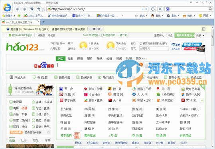Click the 淘宝网 icon link
215x149 pixels.
[x=115, y=95]
